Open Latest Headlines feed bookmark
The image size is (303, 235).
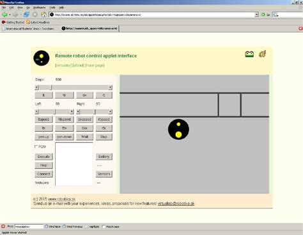pyautogui.click(x=38, y=22)
